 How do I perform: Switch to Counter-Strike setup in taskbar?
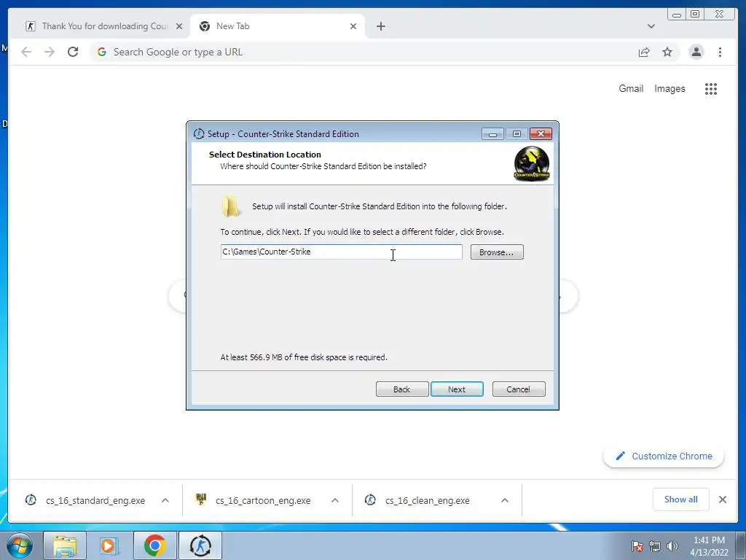[x=200, y=545]
